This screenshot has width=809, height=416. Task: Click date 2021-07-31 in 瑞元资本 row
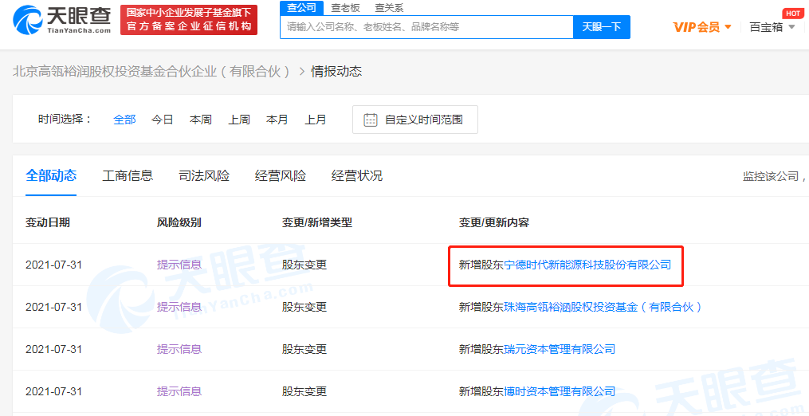(53, 349)
